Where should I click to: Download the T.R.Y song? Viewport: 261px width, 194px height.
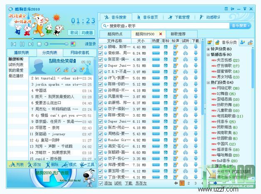pyautogui.click(x=196, y=72)
